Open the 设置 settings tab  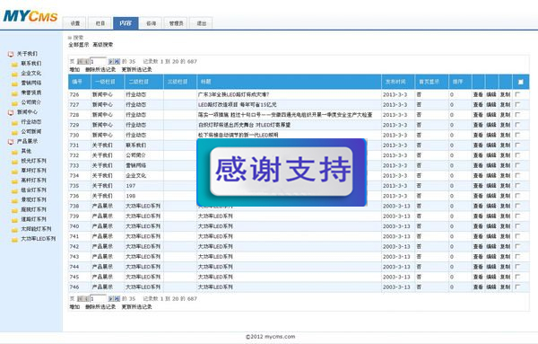click(x=74, y=23)
